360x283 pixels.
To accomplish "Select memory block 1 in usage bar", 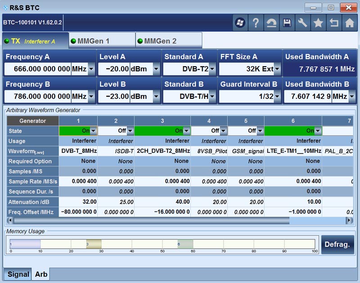I will click(25, 244).
